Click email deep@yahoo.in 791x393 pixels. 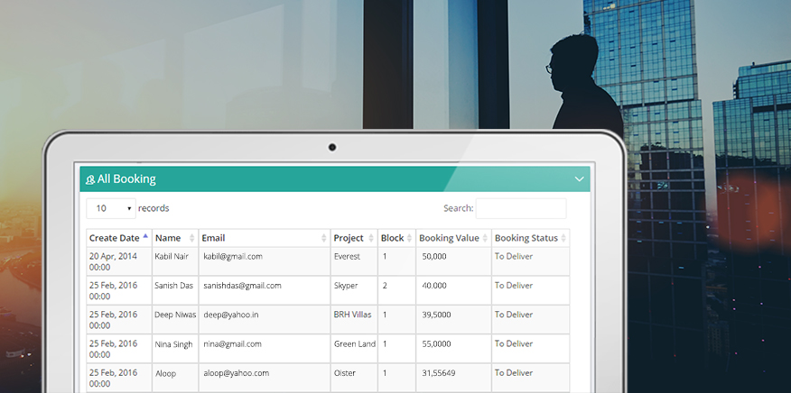231,315
